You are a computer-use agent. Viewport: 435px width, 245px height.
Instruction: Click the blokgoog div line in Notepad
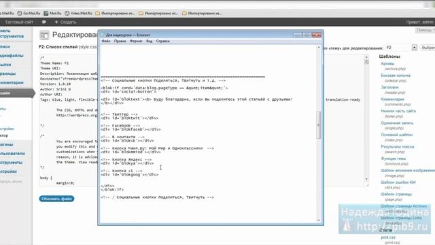130,175
